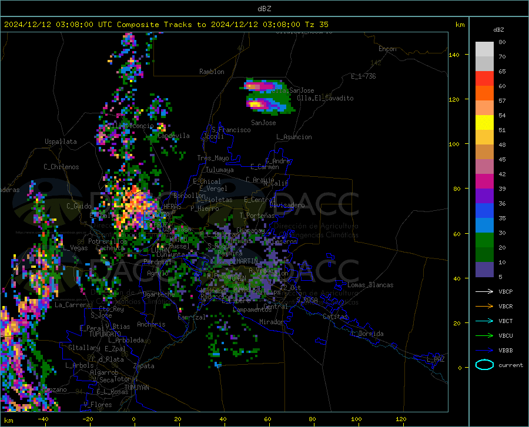
Task: Select the red 65 dBZ color swatch
Action: point(484,79)
